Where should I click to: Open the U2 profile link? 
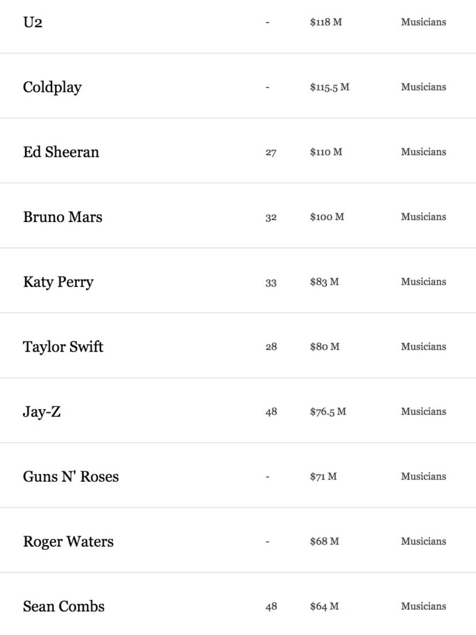pos(33,22)
